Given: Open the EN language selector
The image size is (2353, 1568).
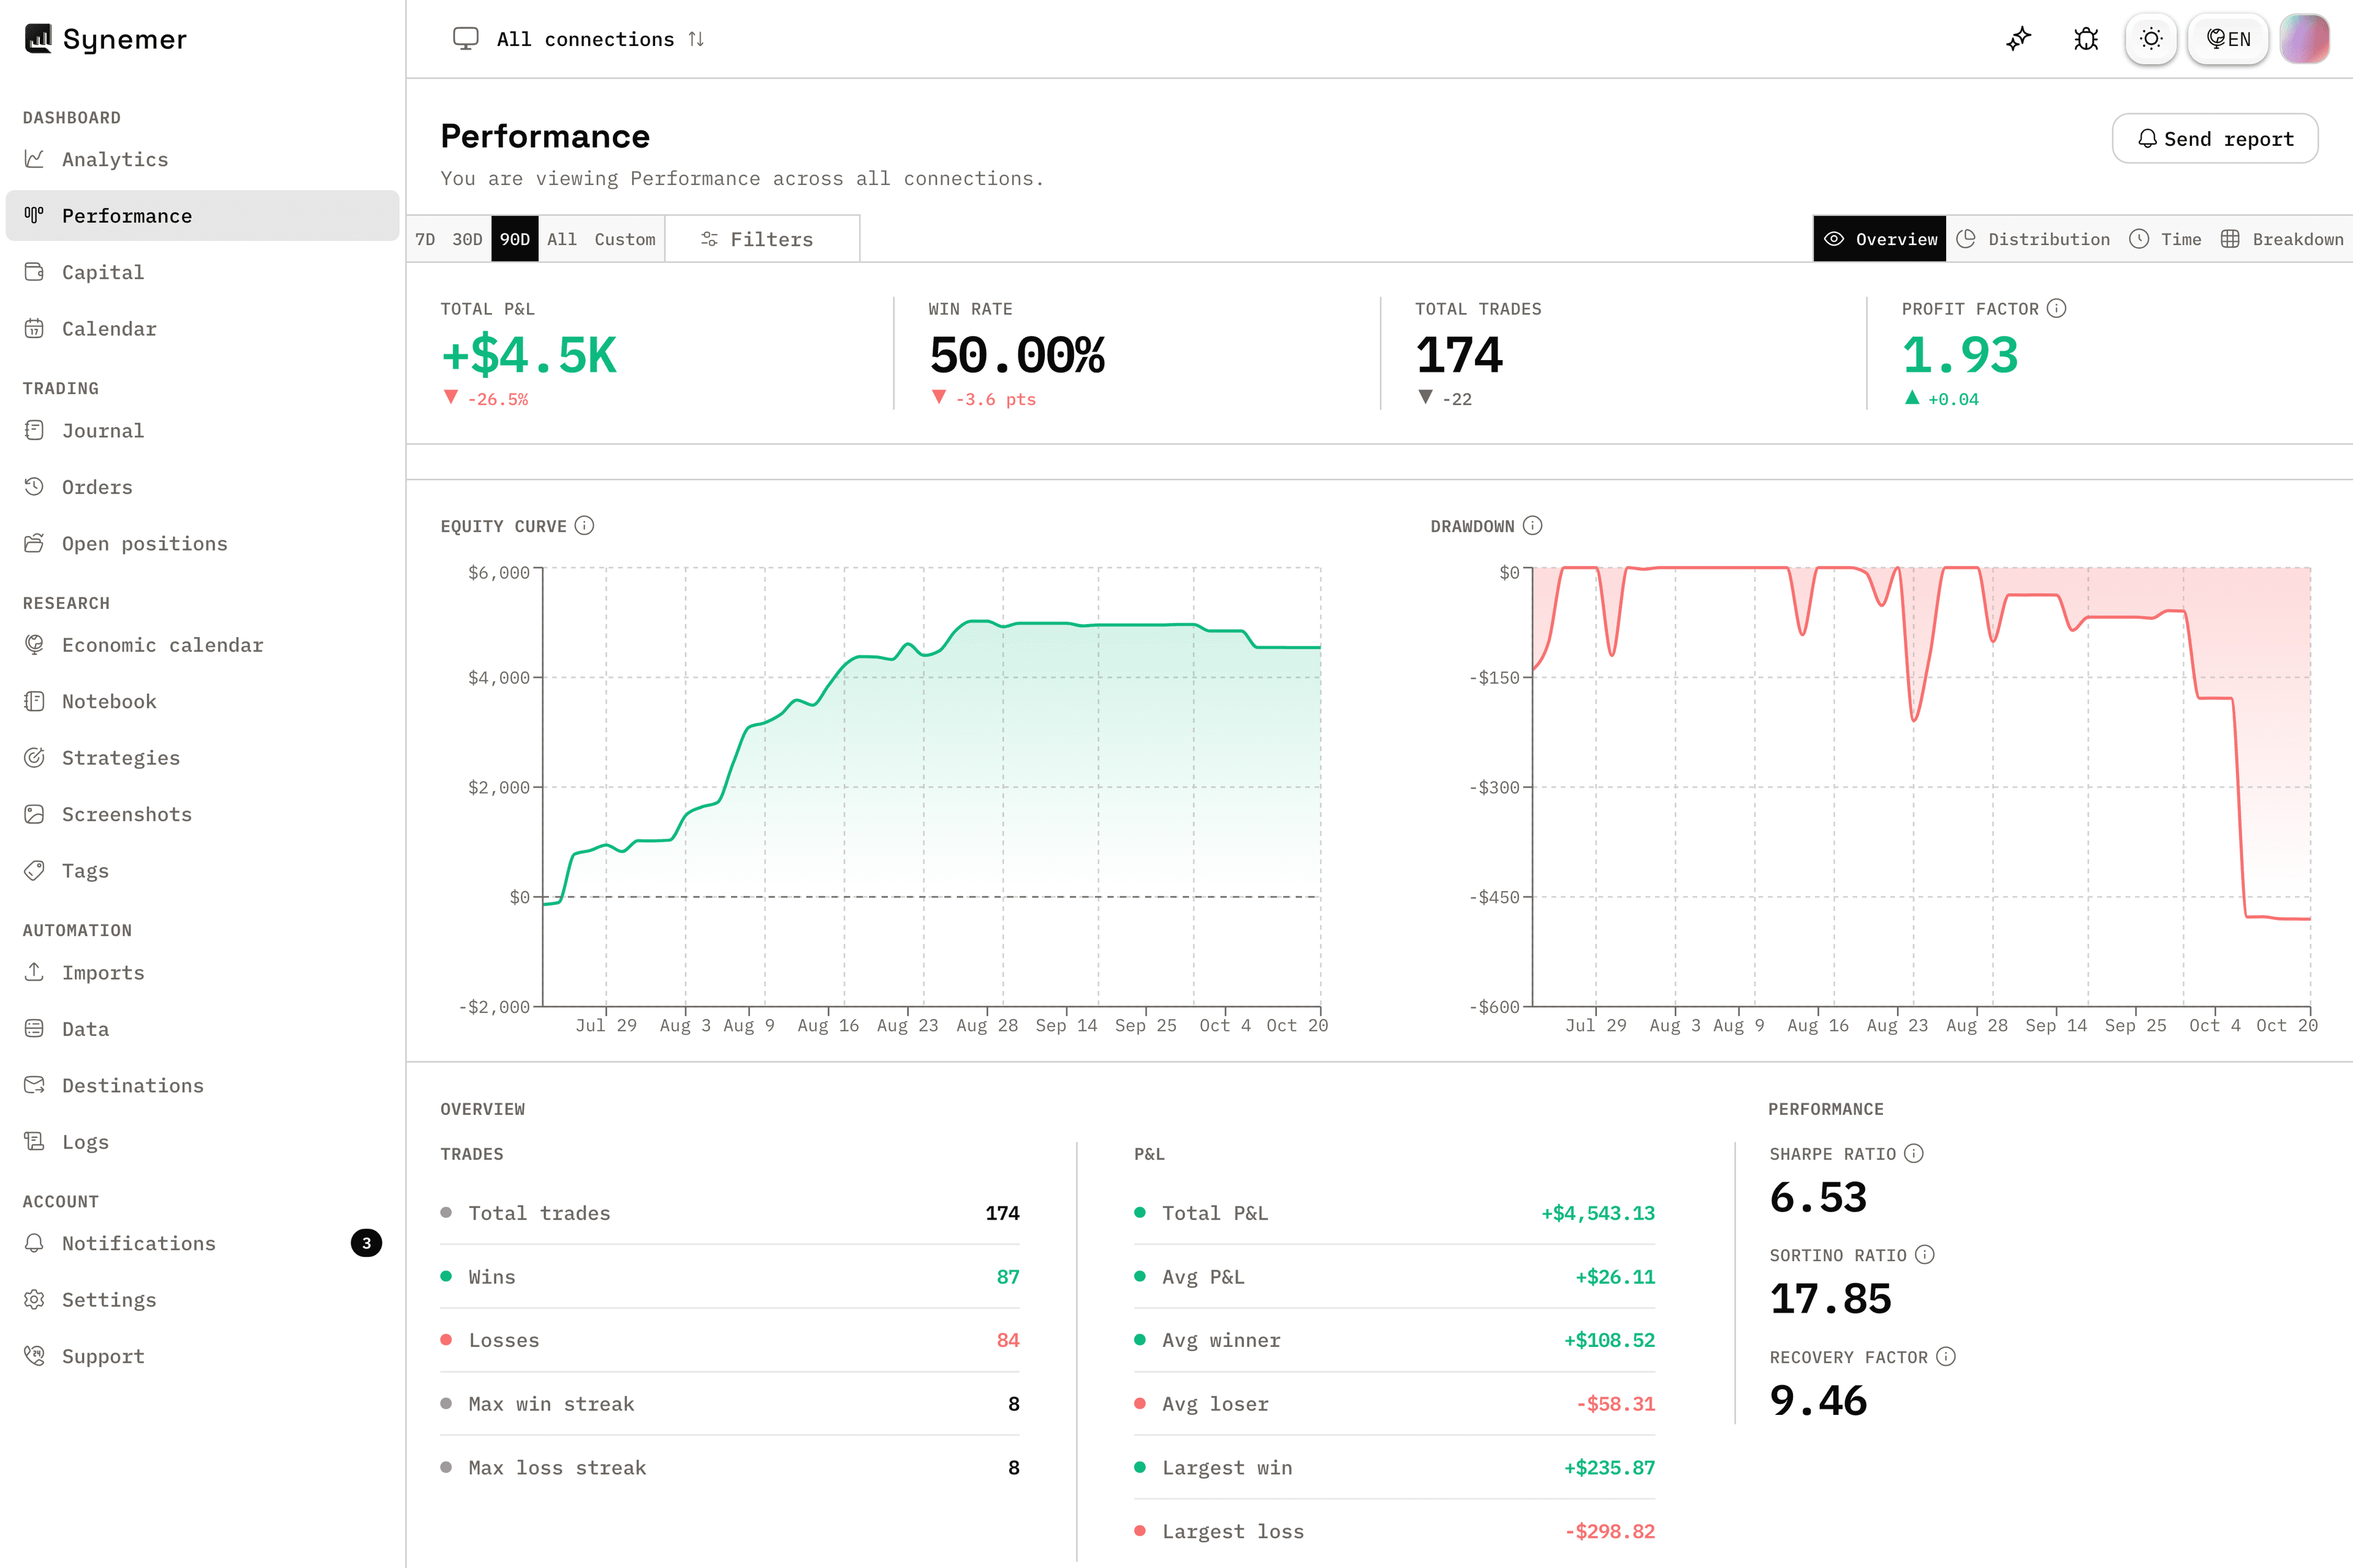Looking at the screenshot, I should [2228, 39].
